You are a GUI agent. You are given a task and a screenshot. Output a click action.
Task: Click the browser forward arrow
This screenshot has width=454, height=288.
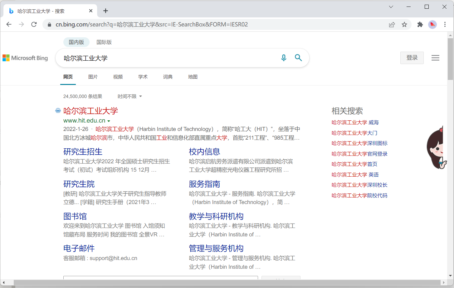21,24
